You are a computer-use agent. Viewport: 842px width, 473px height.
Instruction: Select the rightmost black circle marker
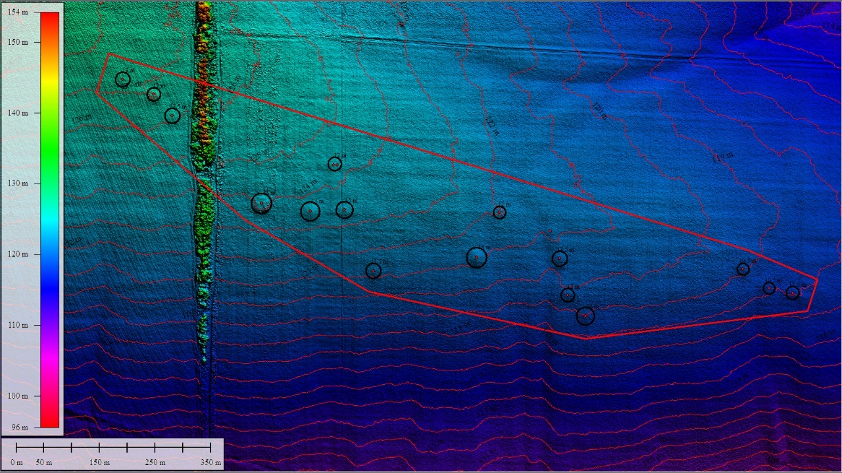click(793, 293)
